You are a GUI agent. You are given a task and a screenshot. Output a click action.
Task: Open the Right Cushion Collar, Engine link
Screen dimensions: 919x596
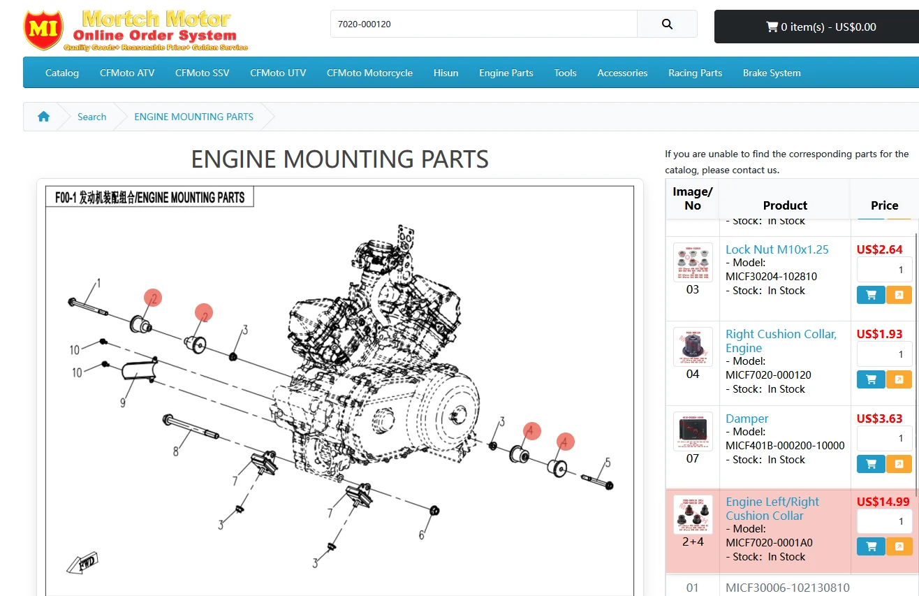[781, 341]
